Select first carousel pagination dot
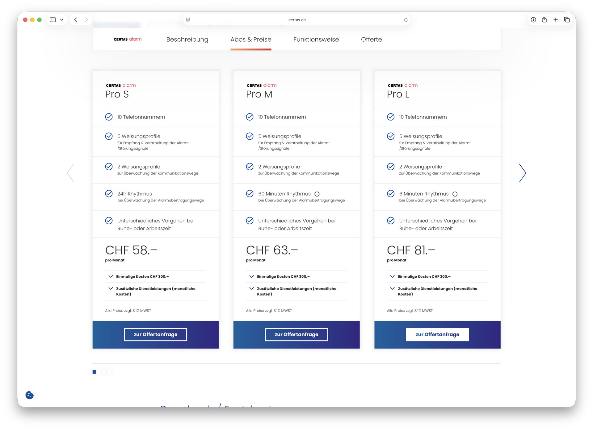Screen dimensions: 593x430 coord(95,372)
